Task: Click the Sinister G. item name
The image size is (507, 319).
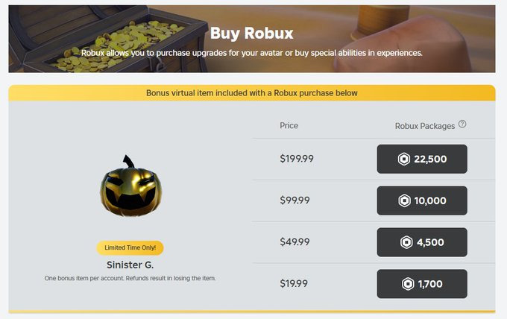Action: click(x=130, y=265)
